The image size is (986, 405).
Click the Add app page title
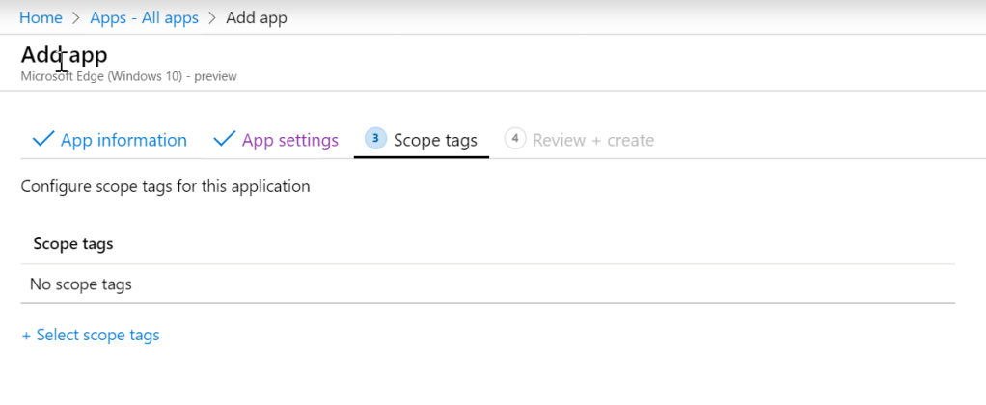[x=64, y=54]
